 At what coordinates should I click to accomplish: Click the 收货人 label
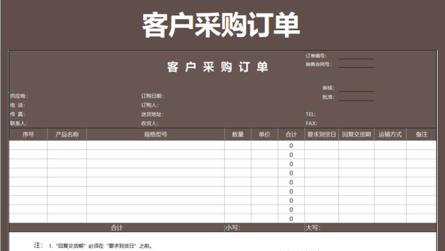click(x=150, y=123)
